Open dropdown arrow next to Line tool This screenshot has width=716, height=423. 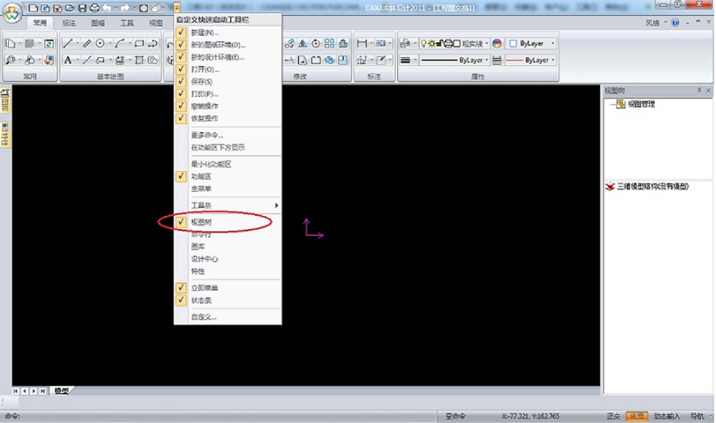(x=77, y=43)
